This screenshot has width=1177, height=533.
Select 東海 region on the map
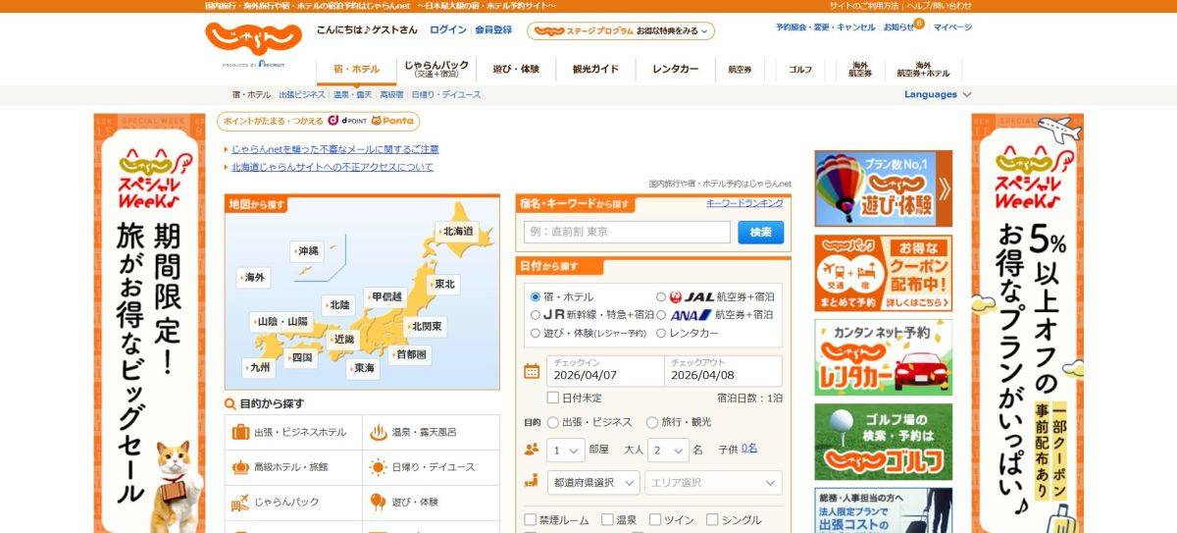364,368
